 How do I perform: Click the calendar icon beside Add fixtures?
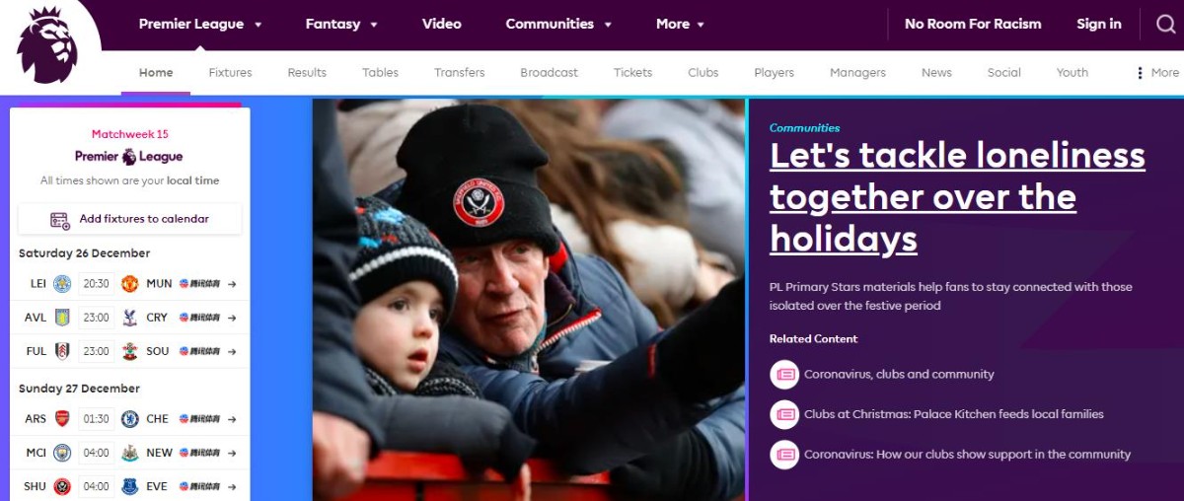coord(60,220)
